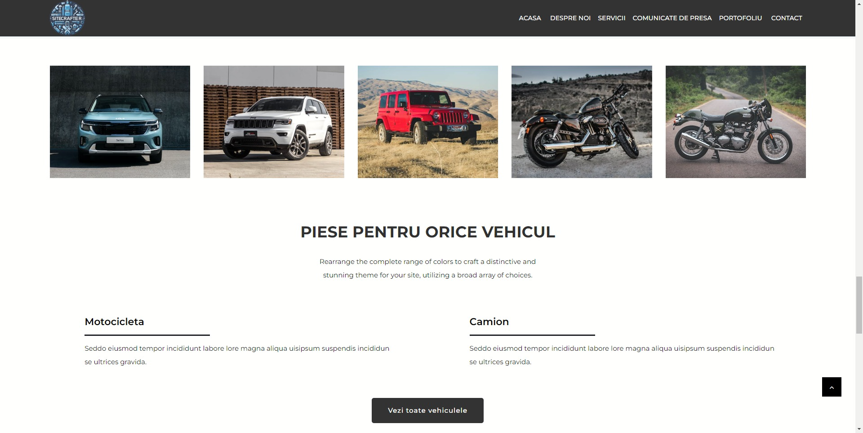Click the Vezi toate vehiculele button
The image size is (863, 433).
point(427,411)
